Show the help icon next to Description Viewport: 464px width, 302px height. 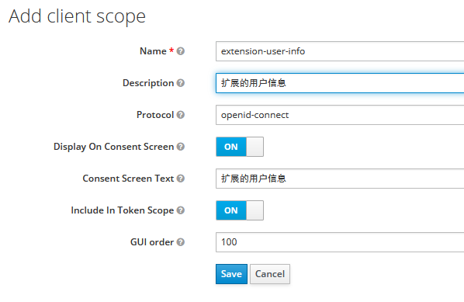pyautogui.click(x=181, y=83)
